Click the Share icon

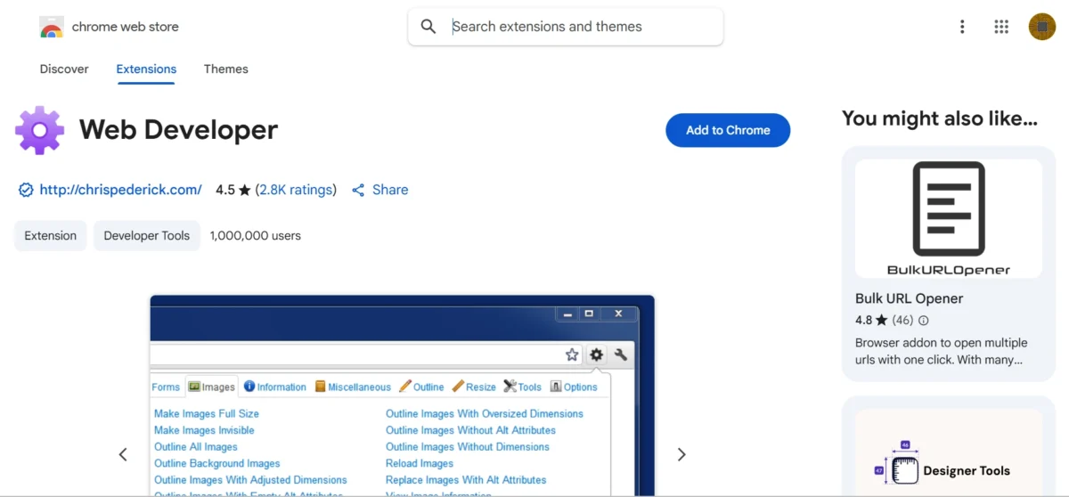click(x=358, y=190)
